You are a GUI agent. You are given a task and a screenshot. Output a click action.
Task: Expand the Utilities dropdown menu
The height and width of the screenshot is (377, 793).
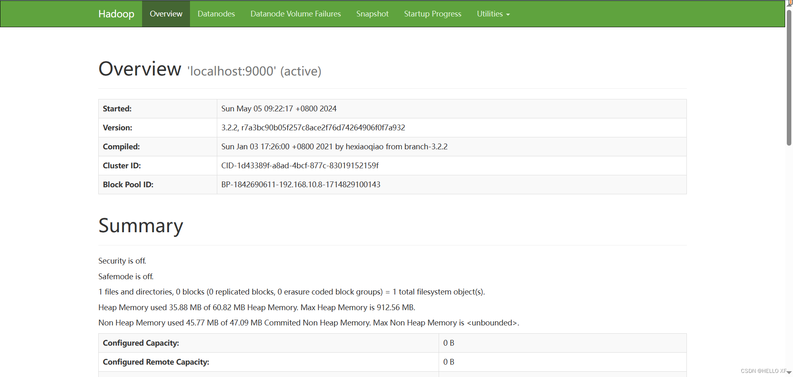click(x=493, y=14)
